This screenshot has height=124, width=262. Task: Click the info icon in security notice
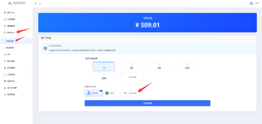coord(45,48)
